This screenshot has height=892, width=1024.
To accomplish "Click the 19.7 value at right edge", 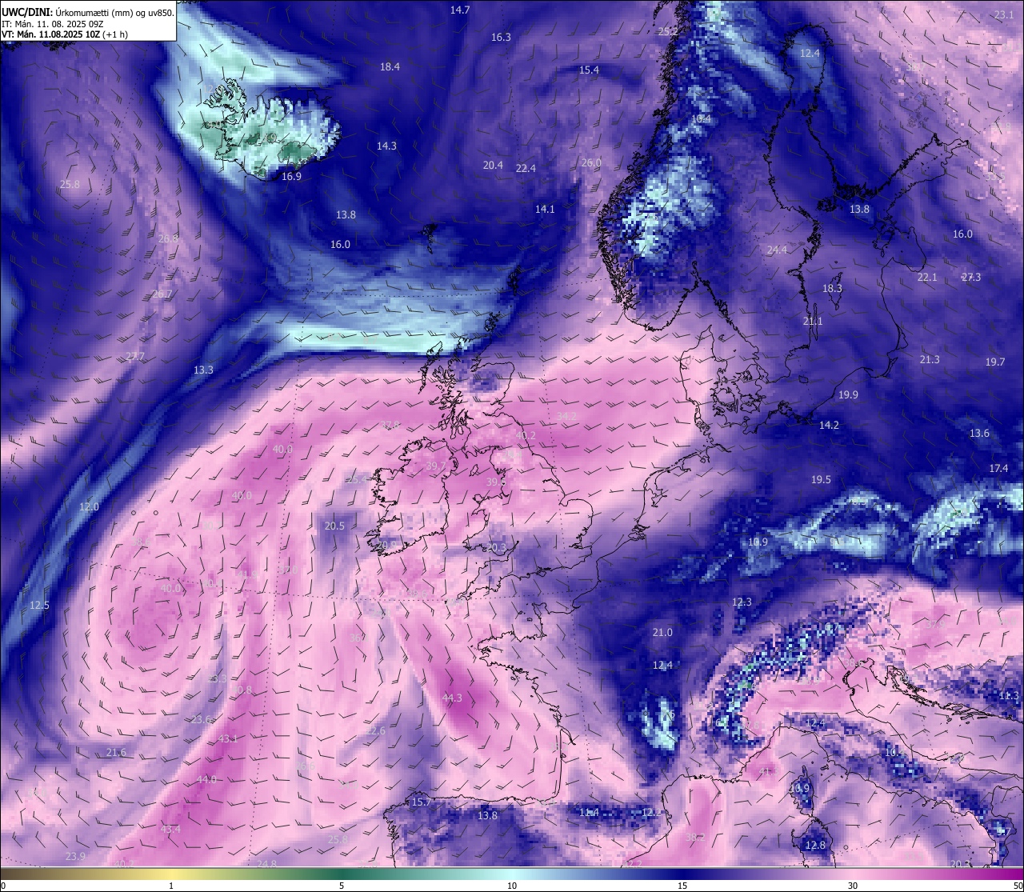I will point(994,362).
